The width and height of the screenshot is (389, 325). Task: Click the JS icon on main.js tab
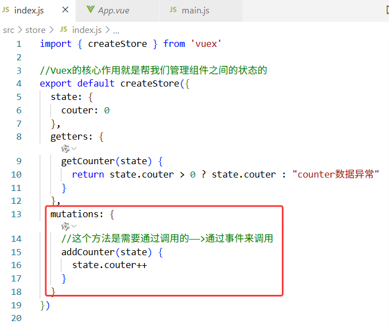[173, 10]
